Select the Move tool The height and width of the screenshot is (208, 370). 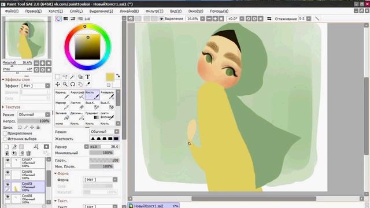click(x=58, y=84)
